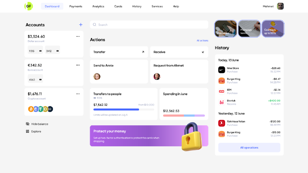Click the Transfer action card
The image size is (308, 173).
(119, 52)
